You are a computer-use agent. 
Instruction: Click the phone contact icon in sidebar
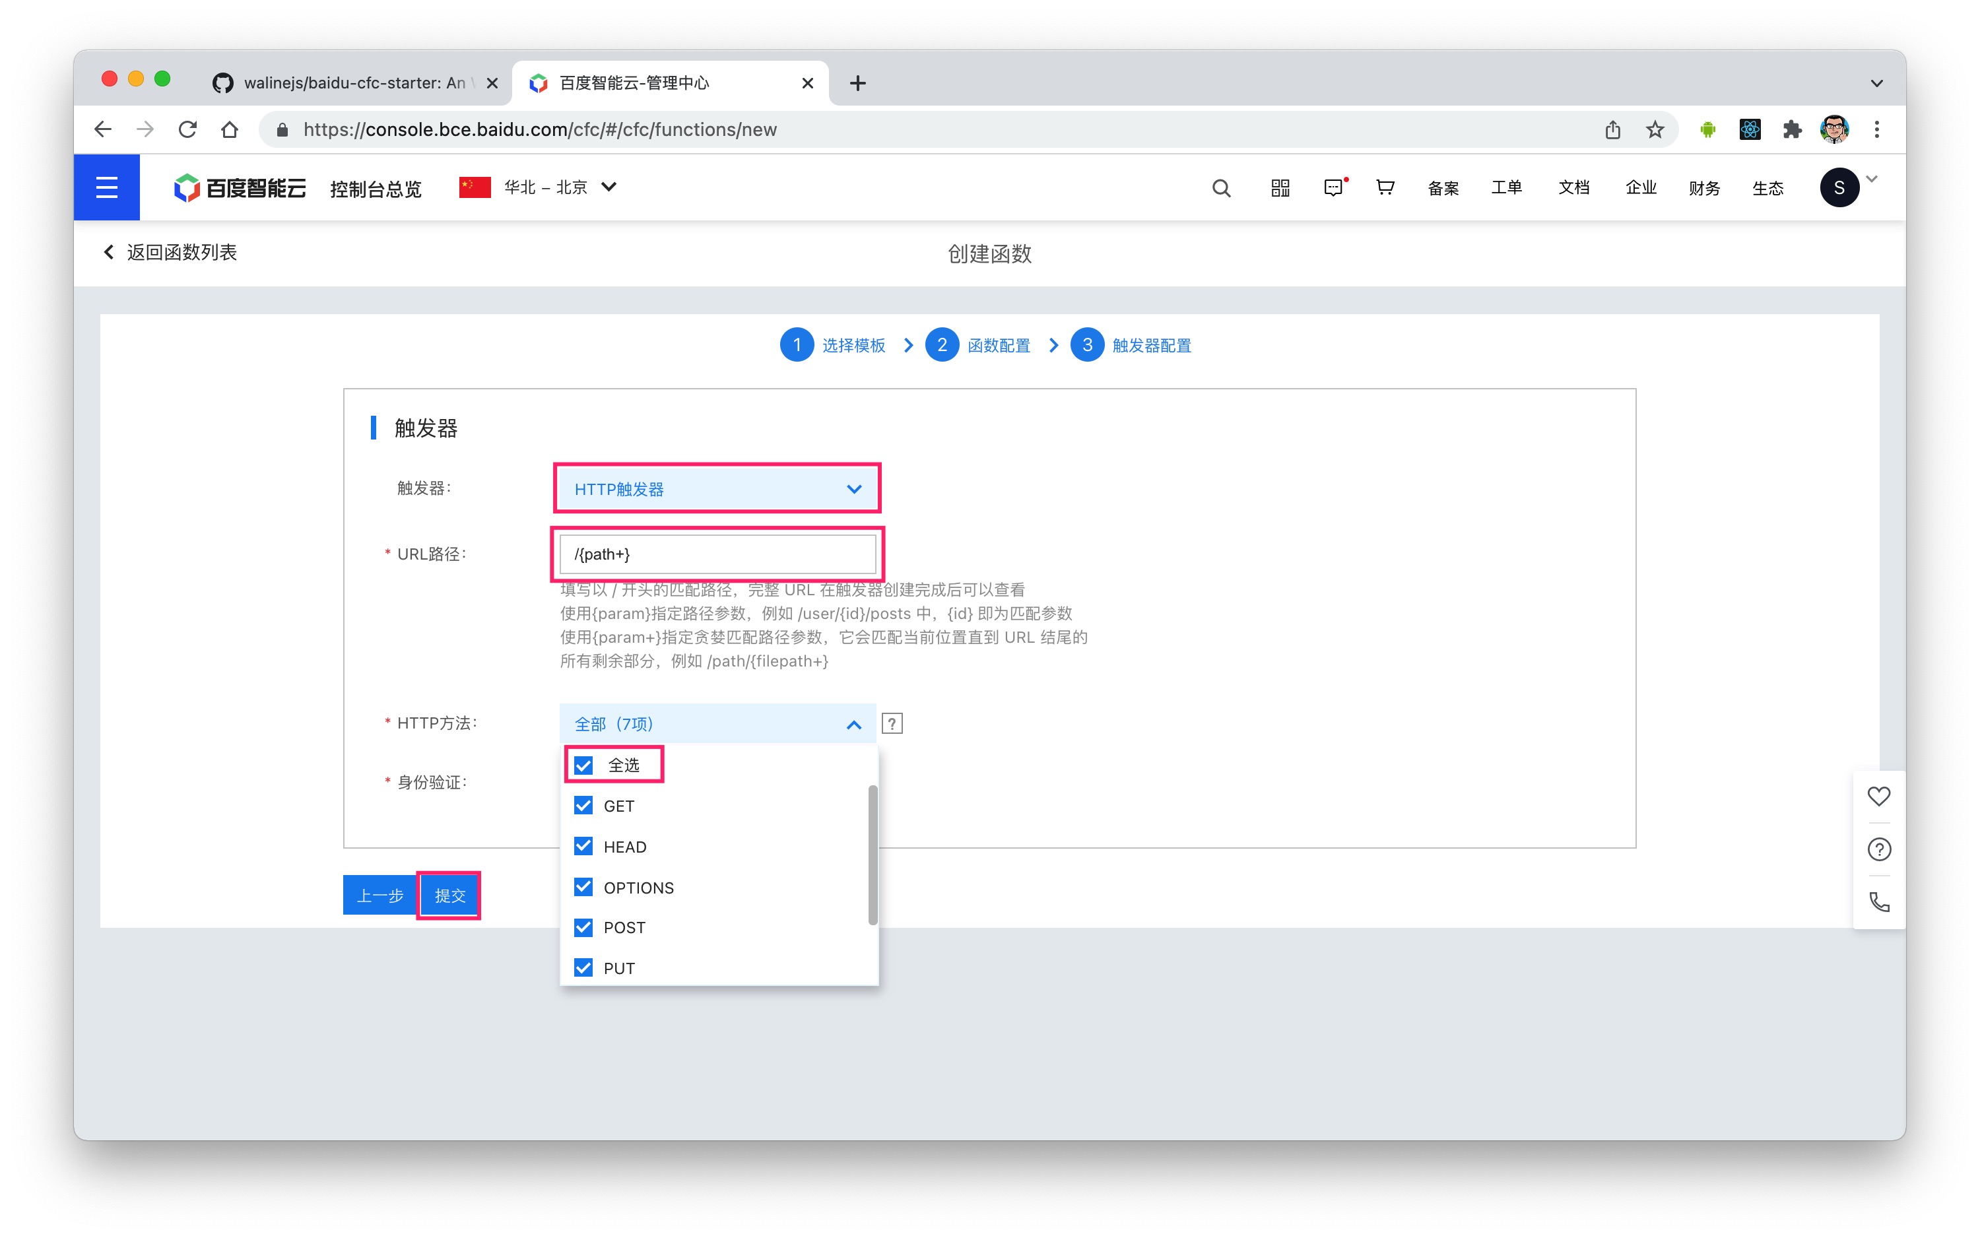point(1878,902)
